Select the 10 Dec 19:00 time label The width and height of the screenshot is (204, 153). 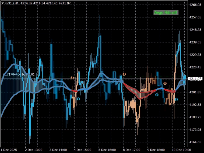pyautogui.click(x=181, y=150)
